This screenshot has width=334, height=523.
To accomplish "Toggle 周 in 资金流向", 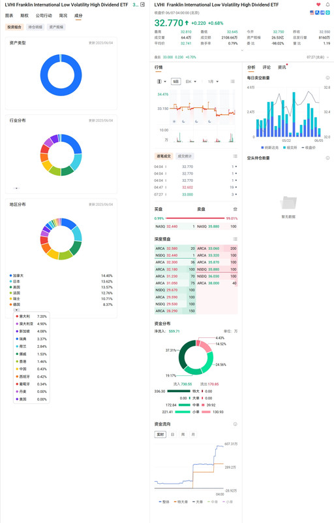I will coord(183,434).
